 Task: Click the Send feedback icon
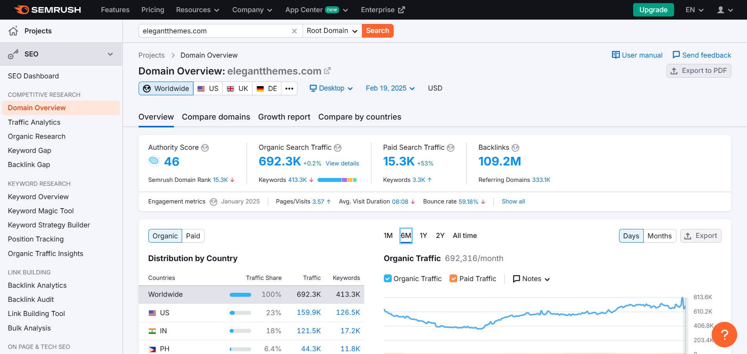click(676, 55)
